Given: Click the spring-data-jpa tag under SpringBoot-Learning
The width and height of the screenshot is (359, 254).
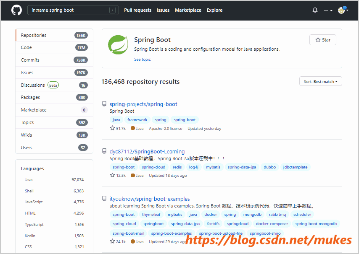Looking at the screenshot, I should (x=242, y=167).
